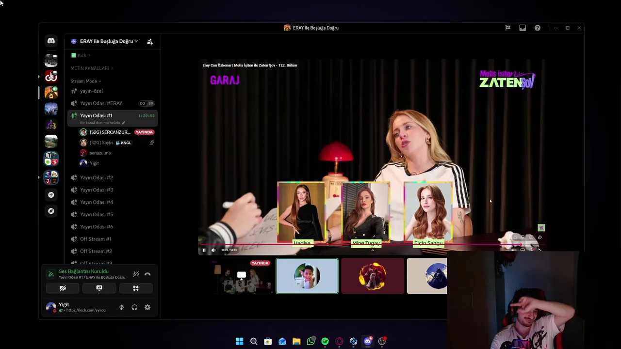621x349 pixels.
Task: Open OBS Studio from the taskbar
Action: [x=382, y=341]
